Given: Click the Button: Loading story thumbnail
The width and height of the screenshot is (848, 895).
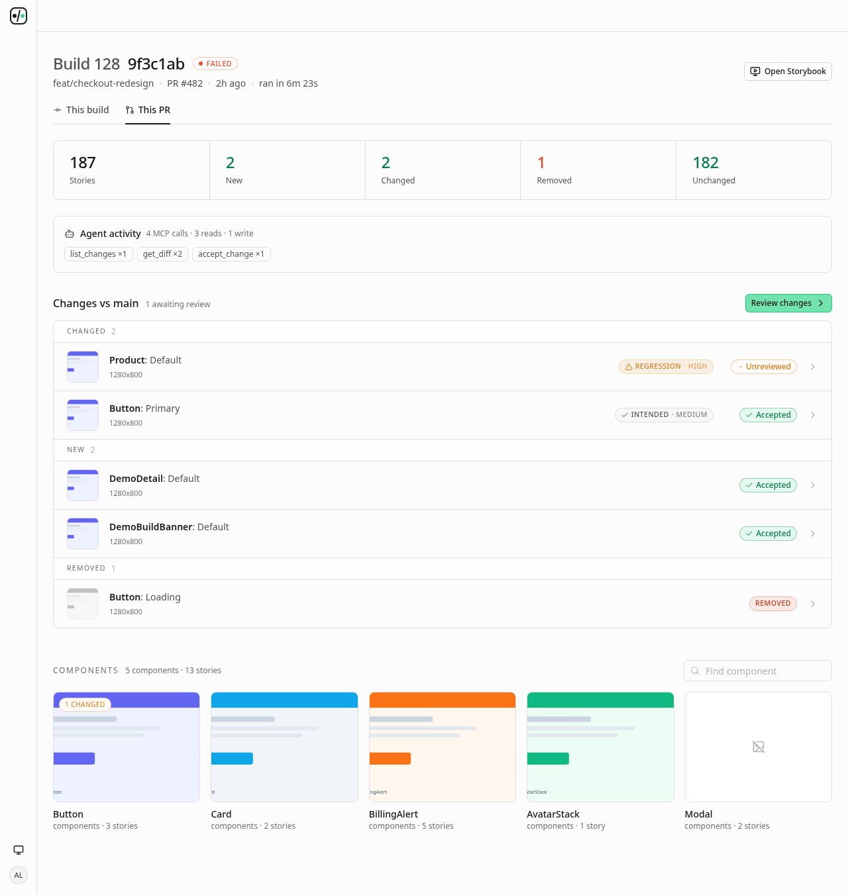Looking at the screenshot, I should pyautogui.click(x=83, y=604).
